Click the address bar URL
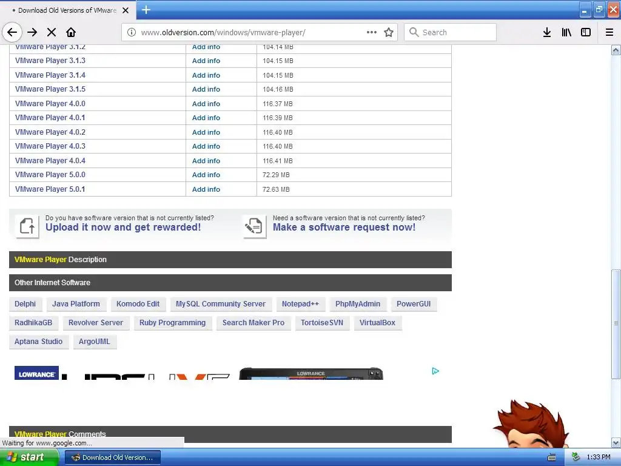 tap(223, 33)
